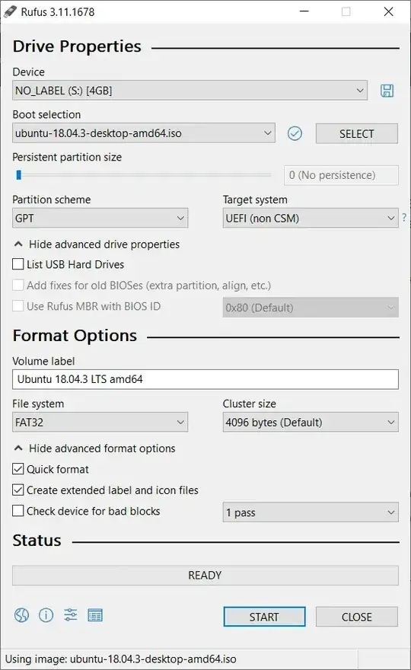Show the log window icon
411x670 pixels.
[x=95, y=615]
